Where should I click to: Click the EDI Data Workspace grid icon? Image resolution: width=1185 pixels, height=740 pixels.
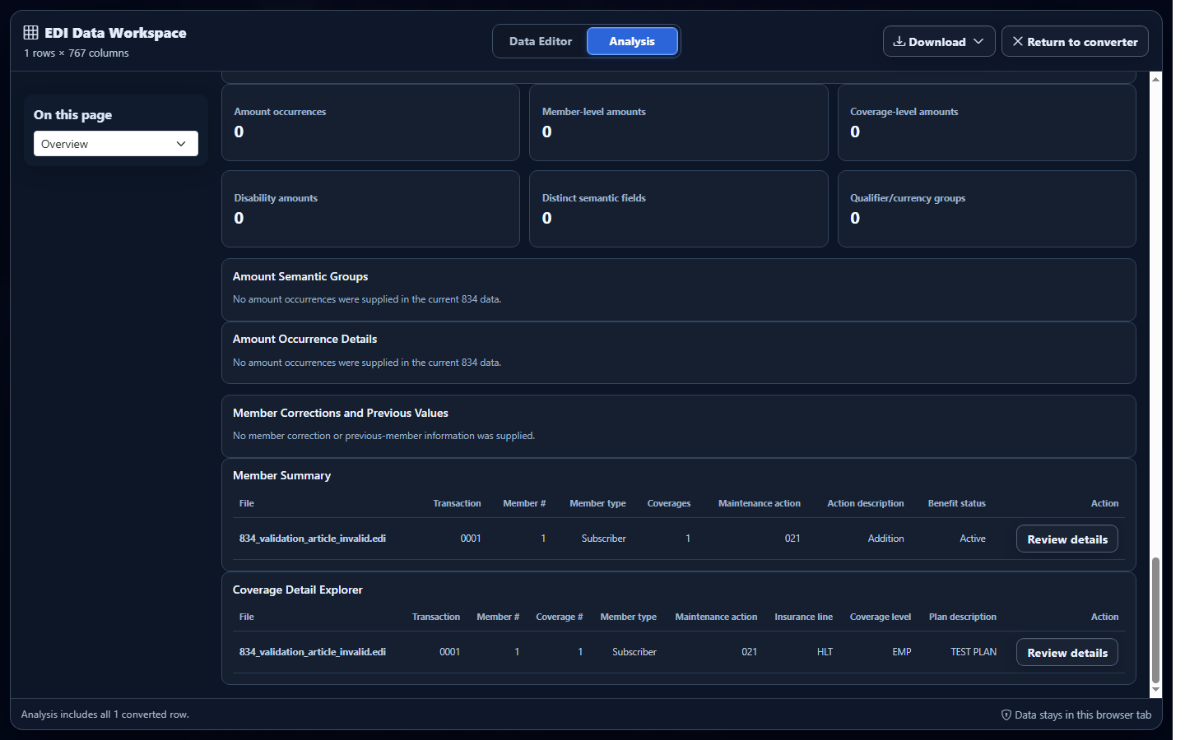click(30, 33)
